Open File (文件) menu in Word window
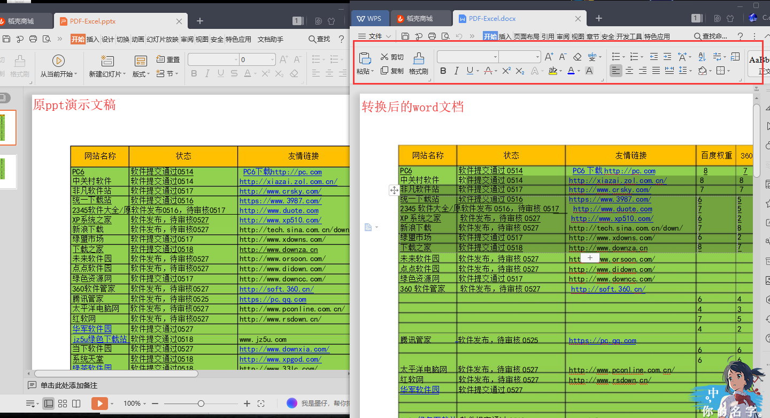This screenshot has height=418, width=770. 375,36
